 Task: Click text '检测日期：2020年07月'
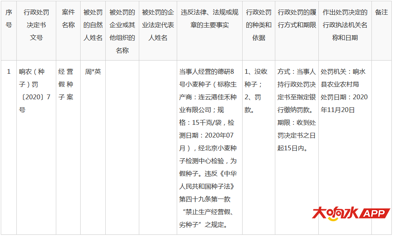tap(207, 135)
